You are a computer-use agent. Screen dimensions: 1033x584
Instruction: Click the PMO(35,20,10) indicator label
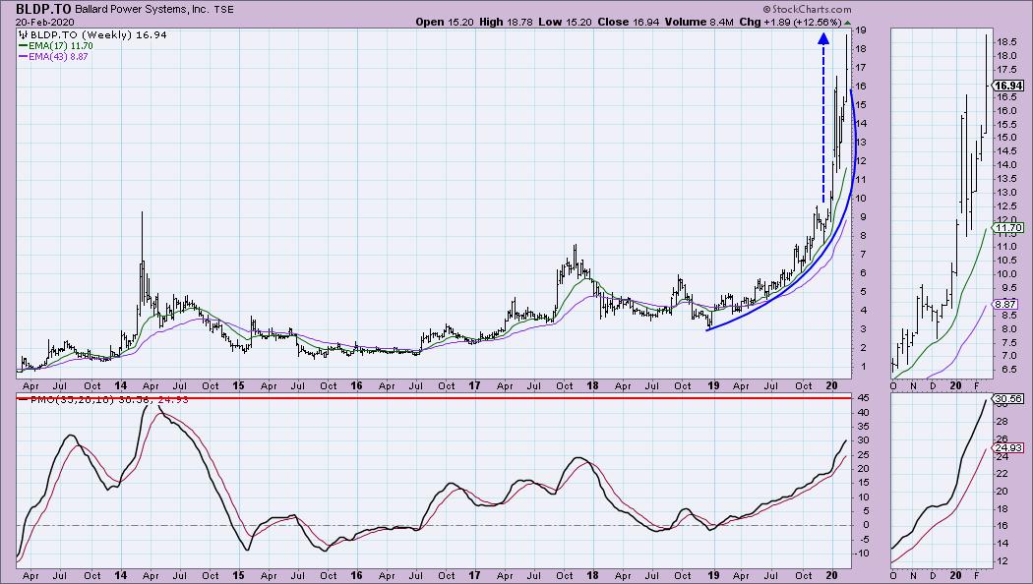73,399
